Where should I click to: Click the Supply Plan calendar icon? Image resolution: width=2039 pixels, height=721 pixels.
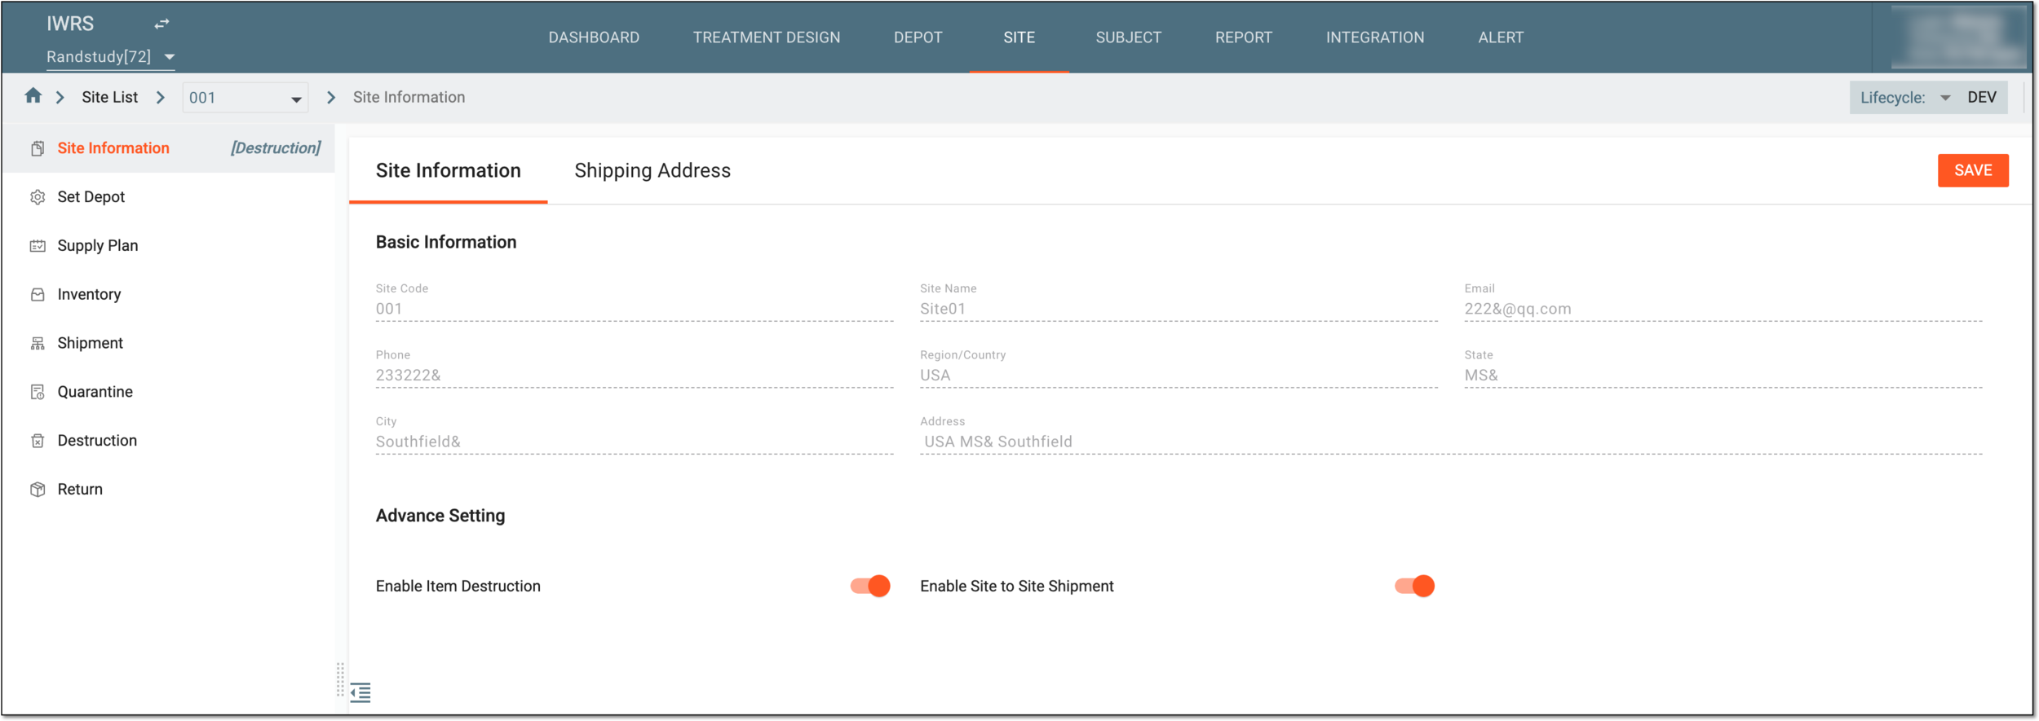point(38,246)
